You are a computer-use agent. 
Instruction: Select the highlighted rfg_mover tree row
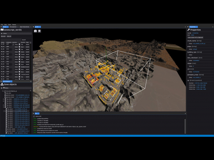point(16,111)
